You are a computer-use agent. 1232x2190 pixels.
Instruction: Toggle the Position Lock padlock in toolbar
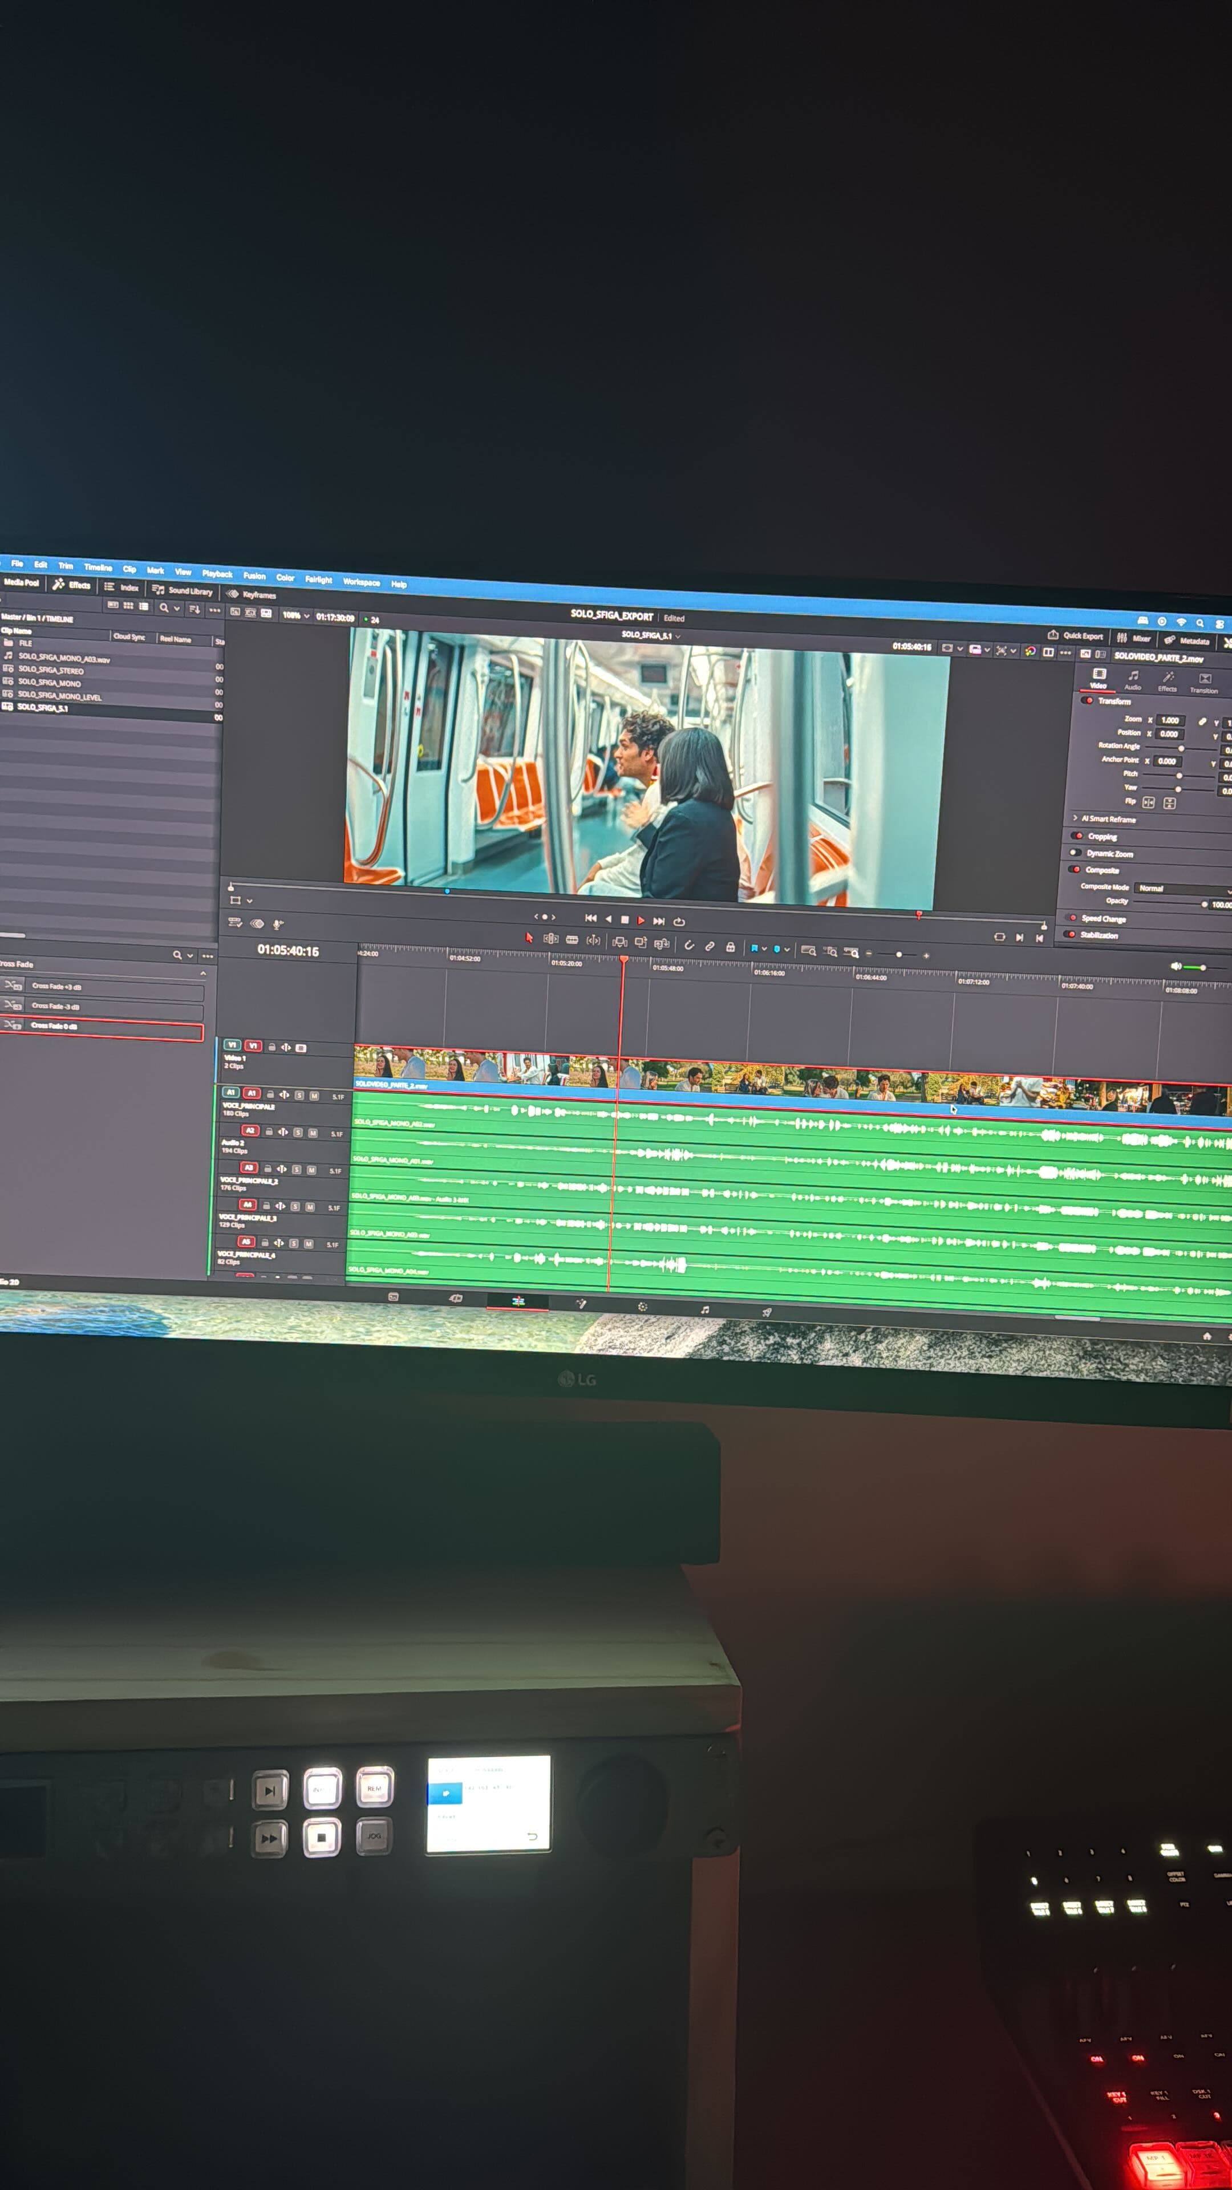pyautogui.click(x=730, y=947)
